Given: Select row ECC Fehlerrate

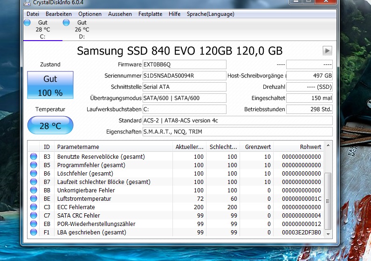Looking at the screenshot, I should (x=176, y=207).
